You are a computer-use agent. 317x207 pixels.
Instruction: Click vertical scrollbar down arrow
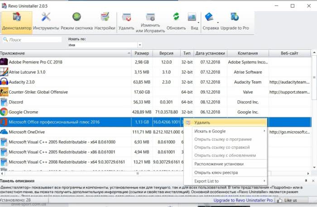coord(314,167)
